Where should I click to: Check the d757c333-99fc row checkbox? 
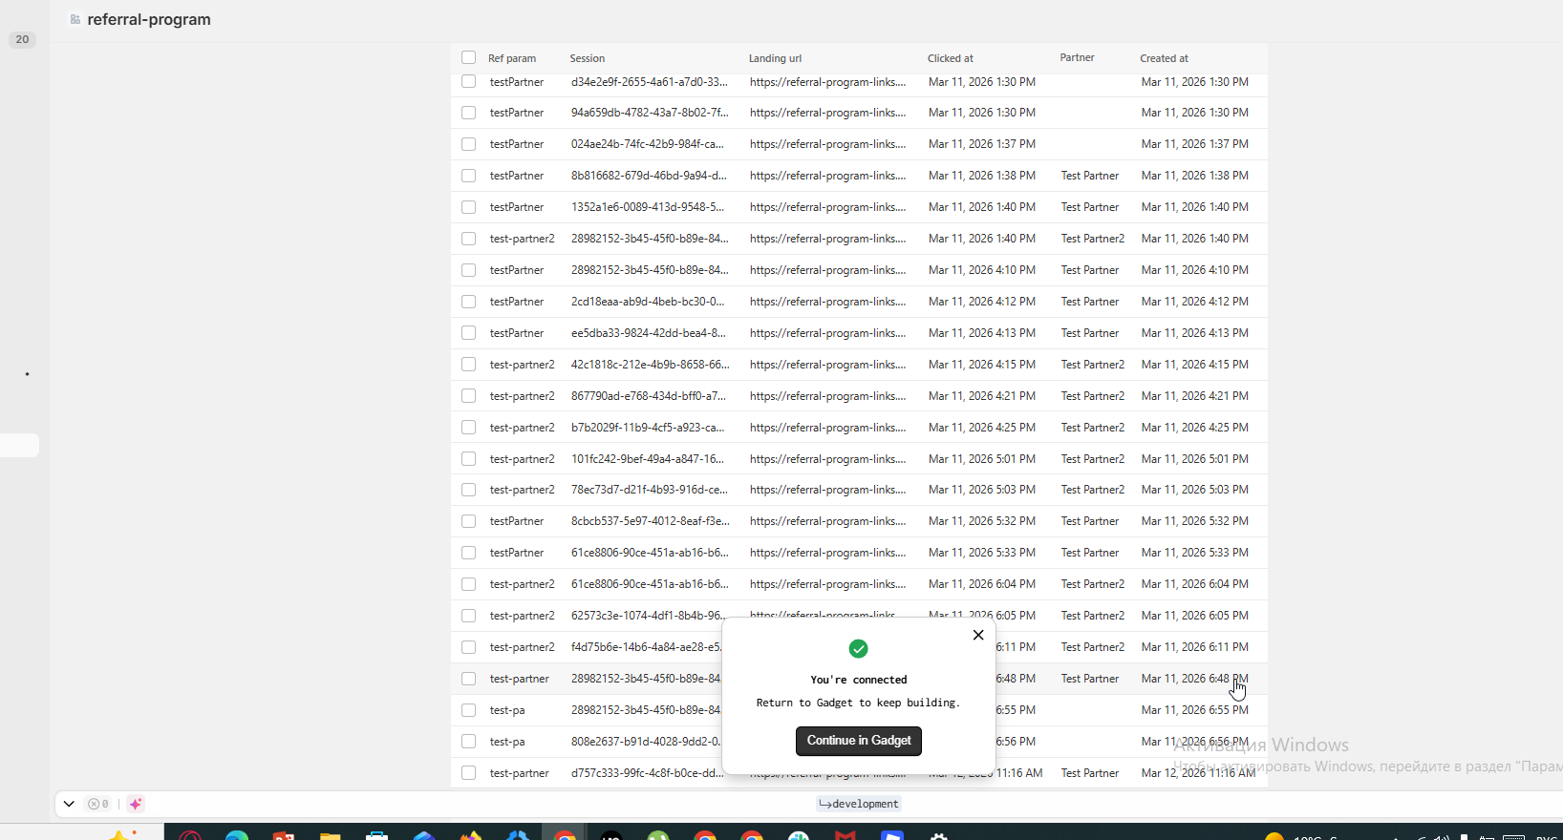[x=468, y=773]
